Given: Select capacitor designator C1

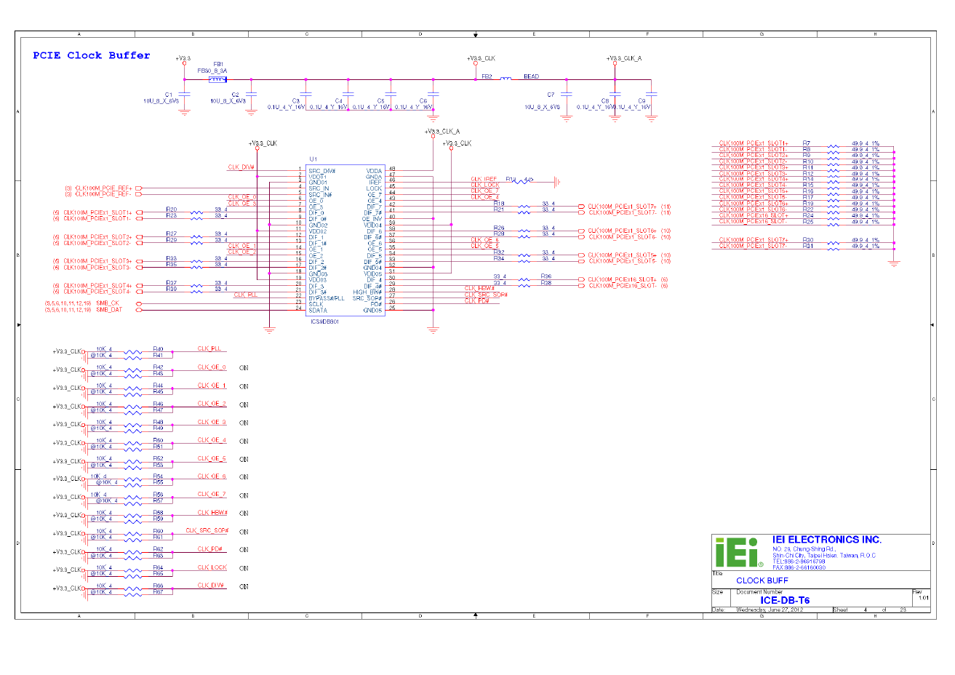Looking at the screenshot, I should pos(169,95).
